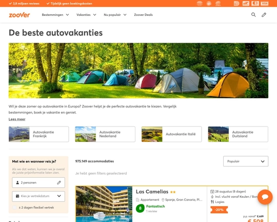
Task: Click the 2 personen field
Action: click(x=38, y=182)
